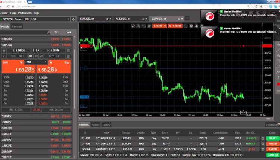Viewport: 280px width, 160px height.
Task: Click the red stop loss line handle on chart
Action: click(x=84, y=46)
